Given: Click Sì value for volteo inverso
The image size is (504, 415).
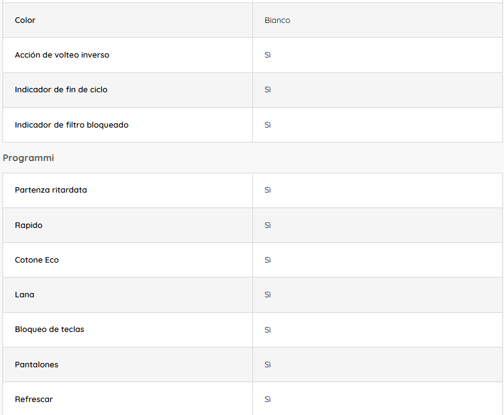Looking at the screenshot, I should [268, 55].
